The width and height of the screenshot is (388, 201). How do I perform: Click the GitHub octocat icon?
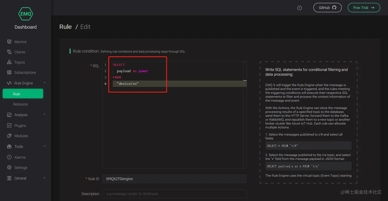click(x=334, y=7)
